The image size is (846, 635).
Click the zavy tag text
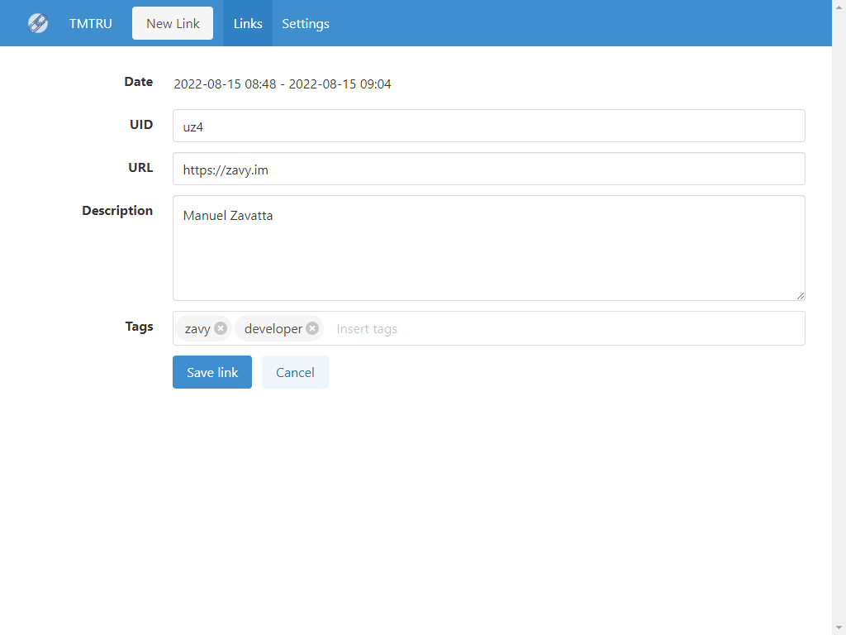click(197, 329)
